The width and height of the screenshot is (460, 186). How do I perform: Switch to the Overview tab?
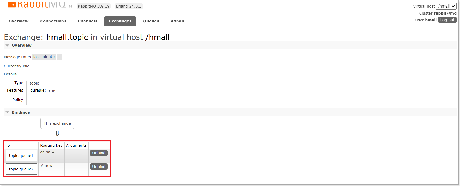click(19, 21)
